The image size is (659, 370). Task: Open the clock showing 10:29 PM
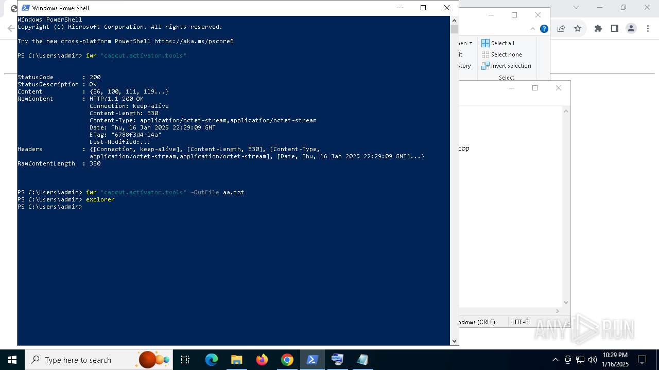(x=615, y=360)
